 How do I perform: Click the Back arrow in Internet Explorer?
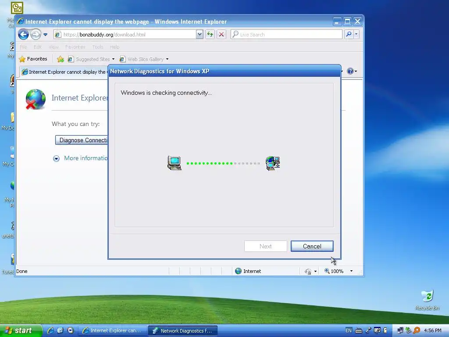point(24,34)
